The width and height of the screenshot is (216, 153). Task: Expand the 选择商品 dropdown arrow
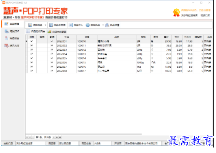[45, 25]
